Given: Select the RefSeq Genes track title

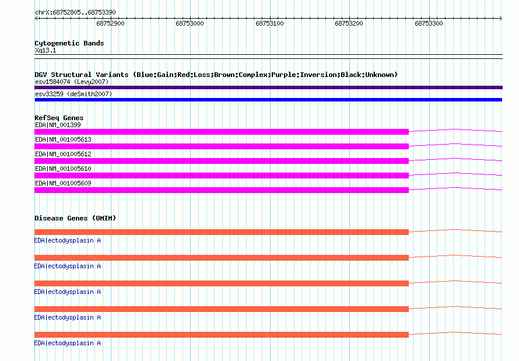Looking at the screenshot, I should [x=59, y=118].
